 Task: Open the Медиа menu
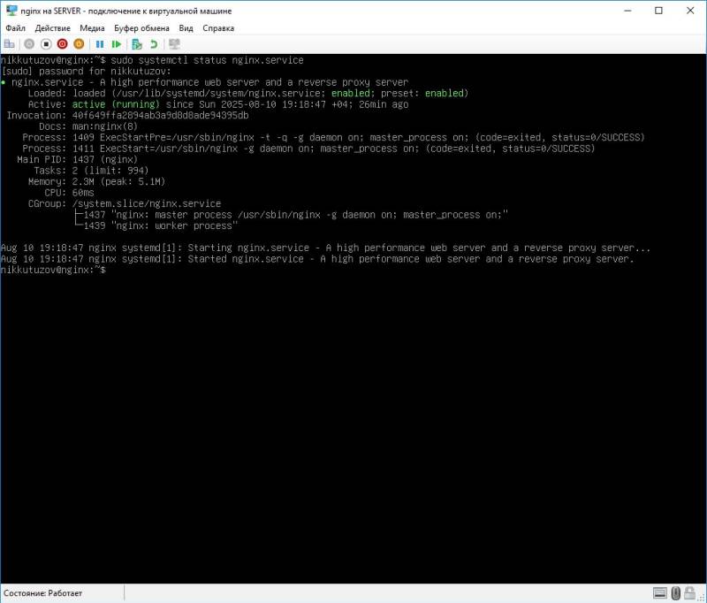92,27
